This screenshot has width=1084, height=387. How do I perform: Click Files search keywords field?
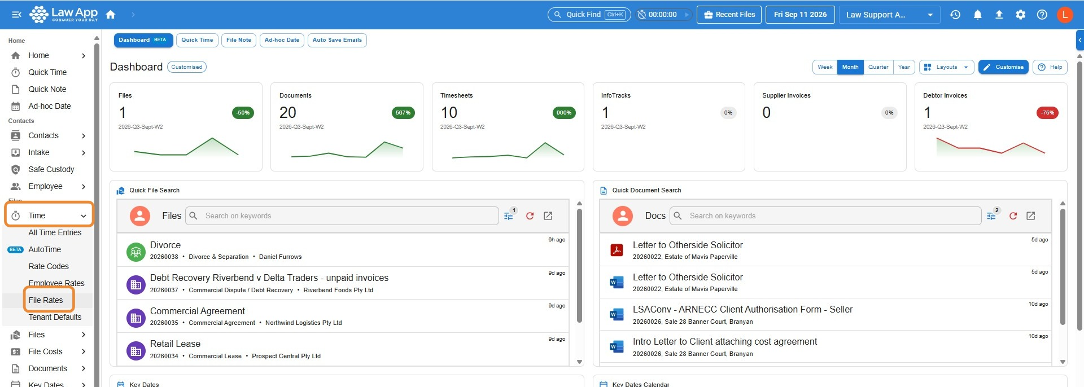(342, 216)
